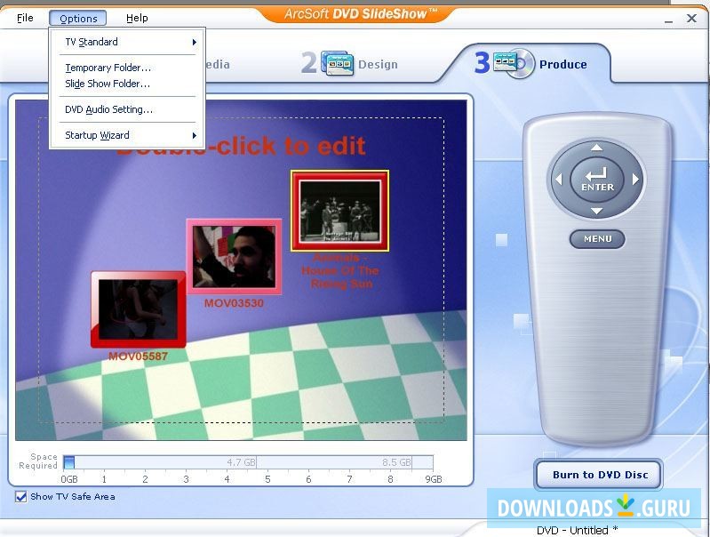Click the Design step icon
Screen dimensions: 710x537
(x=337, y=63)
